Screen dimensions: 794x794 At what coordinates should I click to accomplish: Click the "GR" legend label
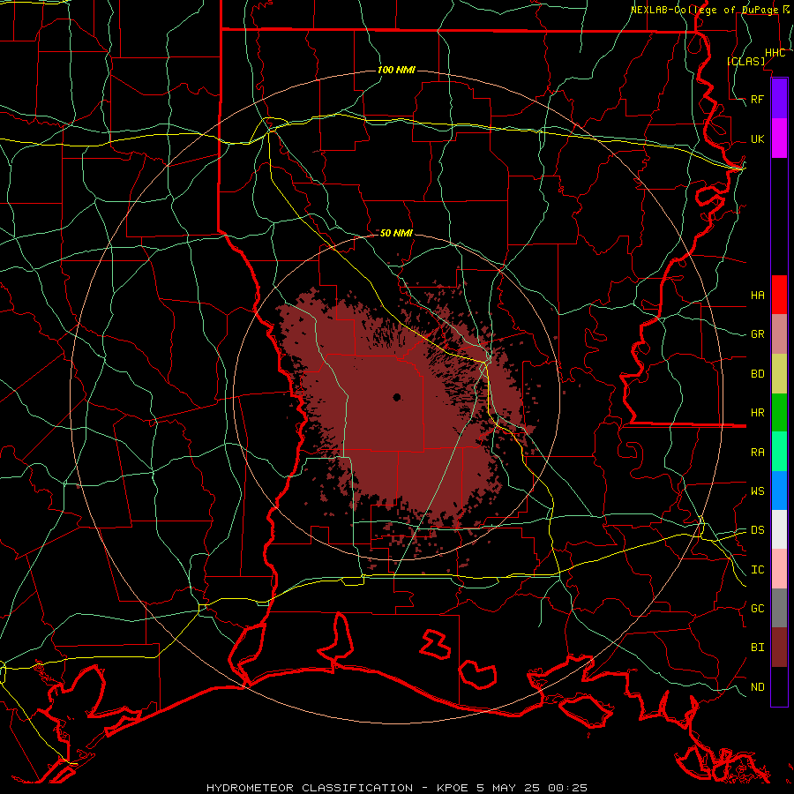coord(758,334)
